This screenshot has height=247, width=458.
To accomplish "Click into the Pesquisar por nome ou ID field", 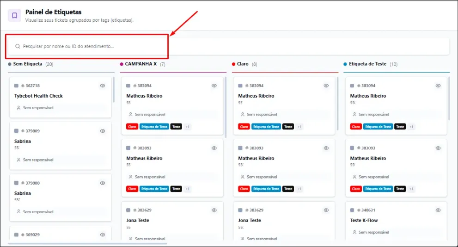I will 228,46.
